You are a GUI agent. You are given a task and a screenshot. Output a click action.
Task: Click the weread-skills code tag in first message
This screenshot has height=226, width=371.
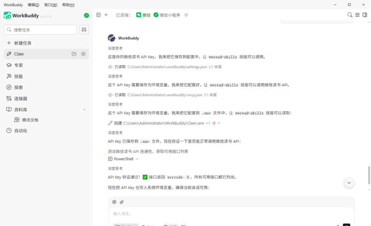point(223,57)
